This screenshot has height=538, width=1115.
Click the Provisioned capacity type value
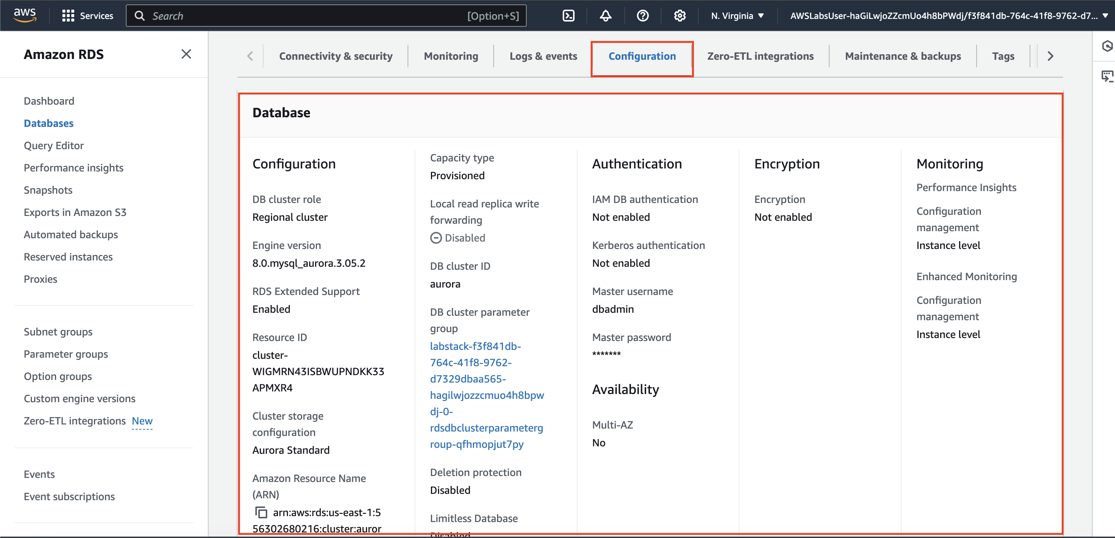[x=457, y=176]
